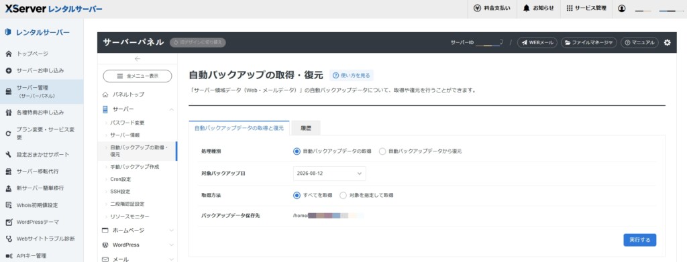Open お知らせ bell notifications
Viewport: 687px width, 262px height.
(539, 9)
